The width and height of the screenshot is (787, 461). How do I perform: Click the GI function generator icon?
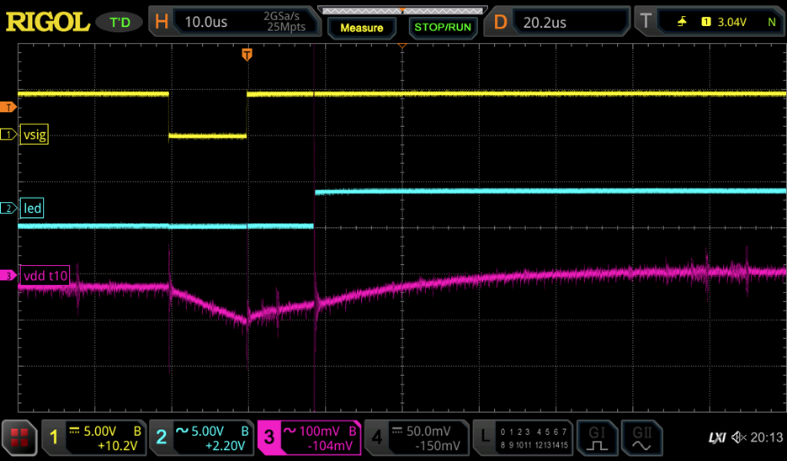point(597,437)
